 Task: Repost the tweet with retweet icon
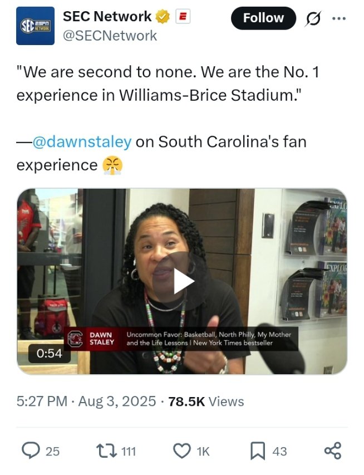coord(106,450)
